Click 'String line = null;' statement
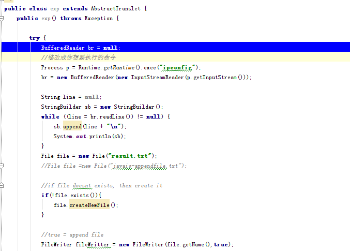350x251 pixels. 71,97
